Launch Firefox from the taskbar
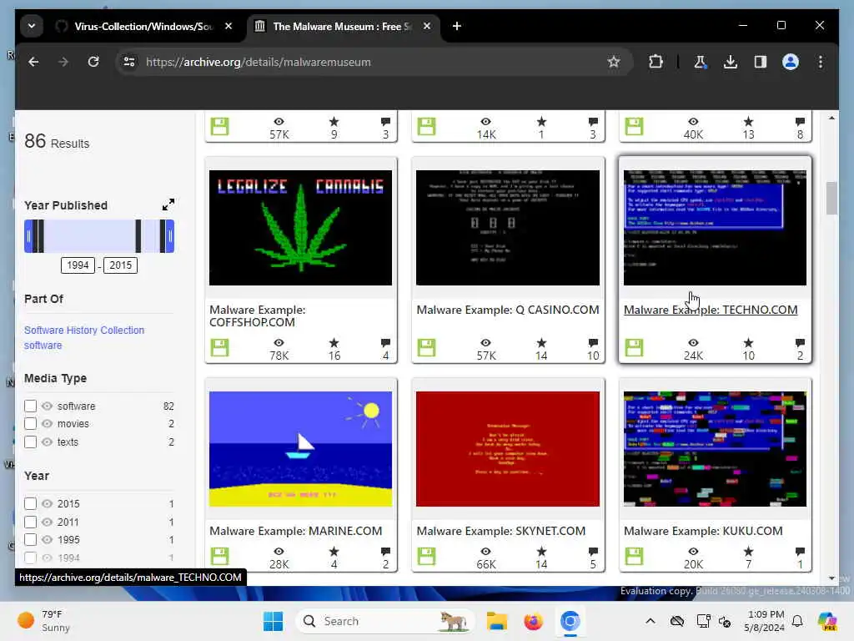Image resolution: width=854 pixels, height=641 pixels. point(533,621)
